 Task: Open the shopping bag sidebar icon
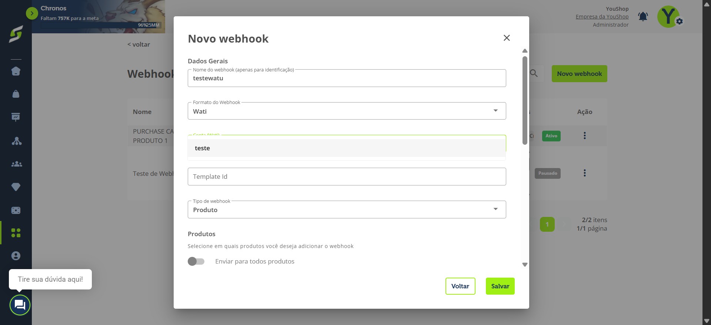[x=16, y=94]
